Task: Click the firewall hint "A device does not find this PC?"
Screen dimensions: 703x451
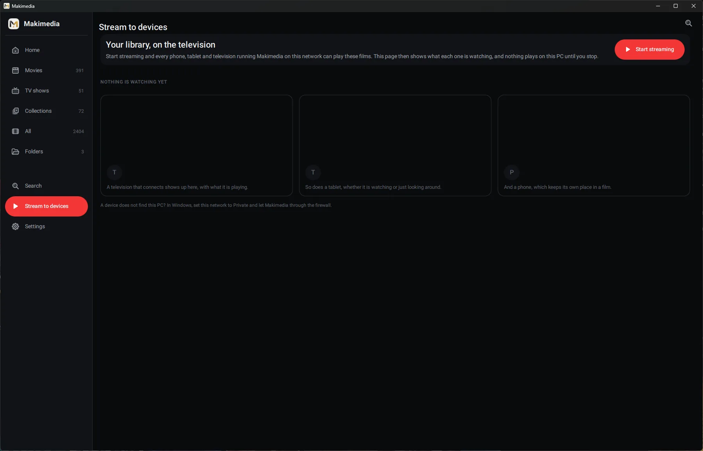Action: coord(133,205)
